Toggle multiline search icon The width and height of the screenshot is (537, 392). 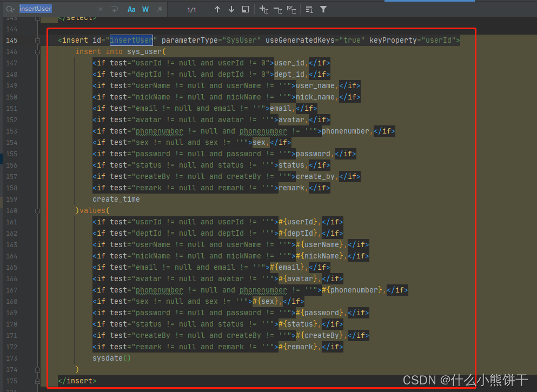(x=309, y=10)
